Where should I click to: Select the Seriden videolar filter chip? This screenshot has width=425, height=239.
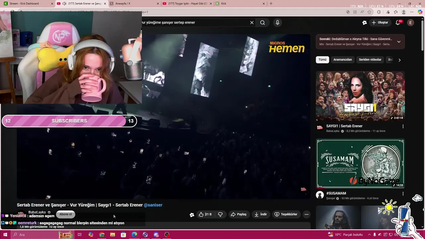tap(370, 60)
